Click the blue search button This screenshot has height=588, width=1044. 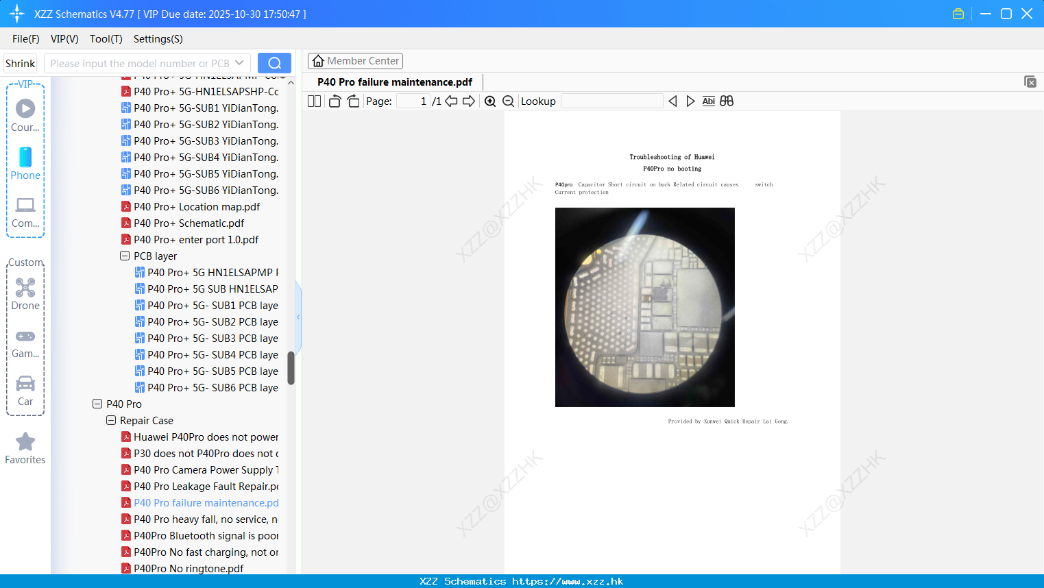[x=274, y=63]
